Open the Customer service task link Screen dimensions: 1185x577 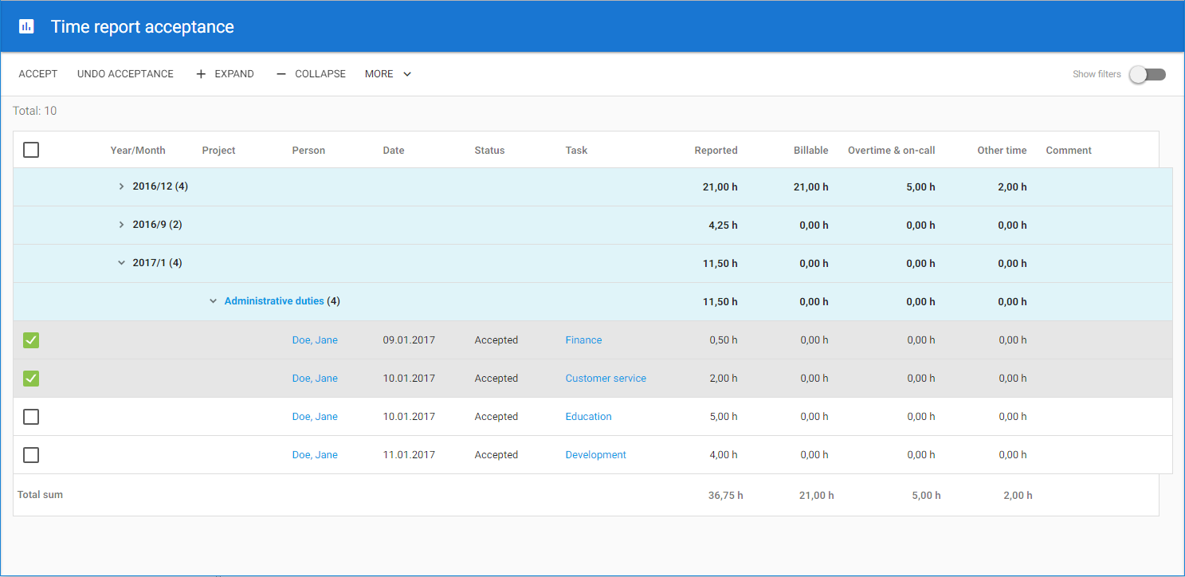pyautogui.click(x=606, y=379)
